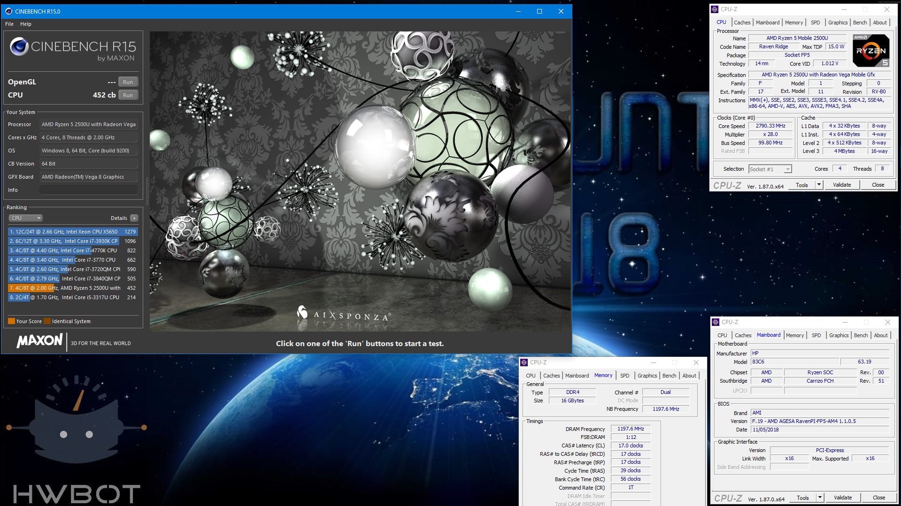This screenshot has width=901, height=506.
Task: Run the CPU benchmark
Action: point(128,95)
